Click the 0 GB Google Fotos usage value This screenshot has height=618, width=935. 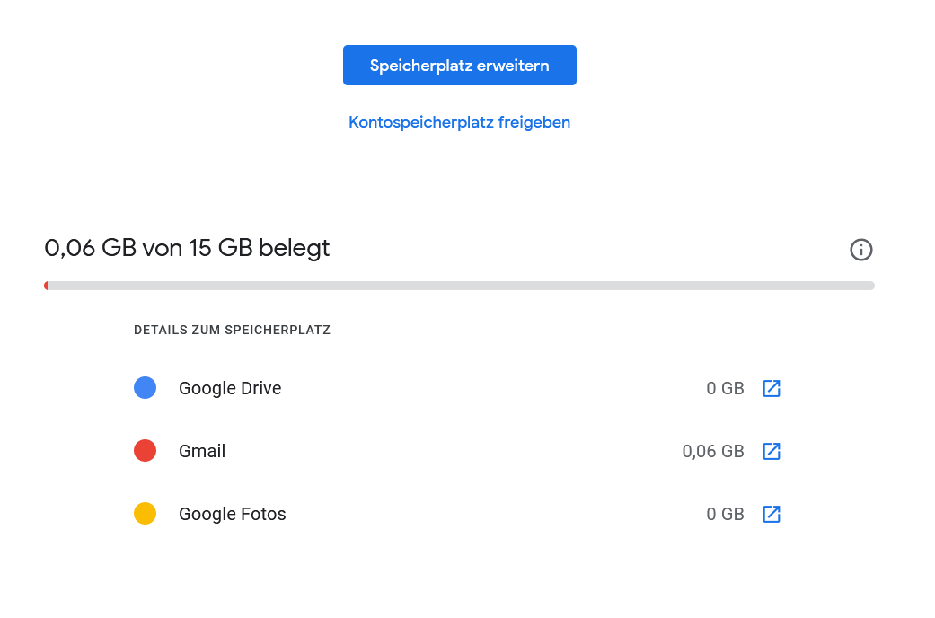coord(725,514)
